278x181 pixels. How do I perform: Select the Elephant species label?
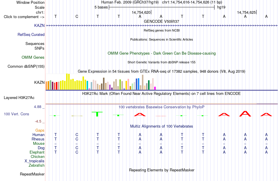[37, 152]
